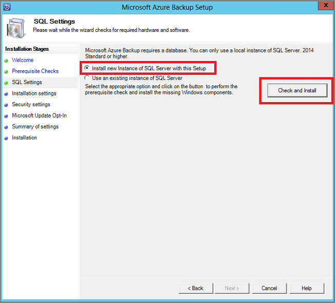Open the Welcome stage link

coord(23,60)
